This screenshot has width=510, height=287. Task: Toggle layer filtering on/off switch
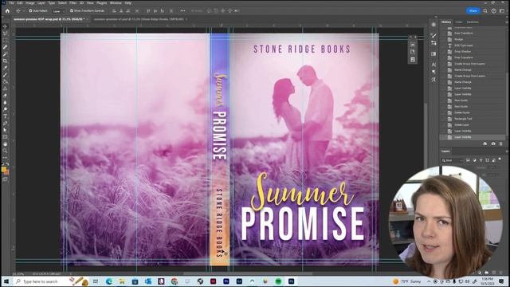coord(500,159)
